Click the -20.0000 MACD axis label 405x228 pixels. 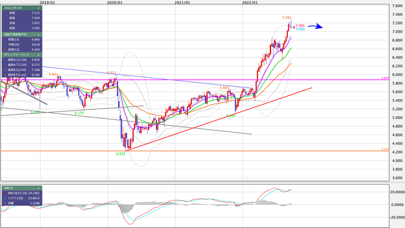(397, 217)
